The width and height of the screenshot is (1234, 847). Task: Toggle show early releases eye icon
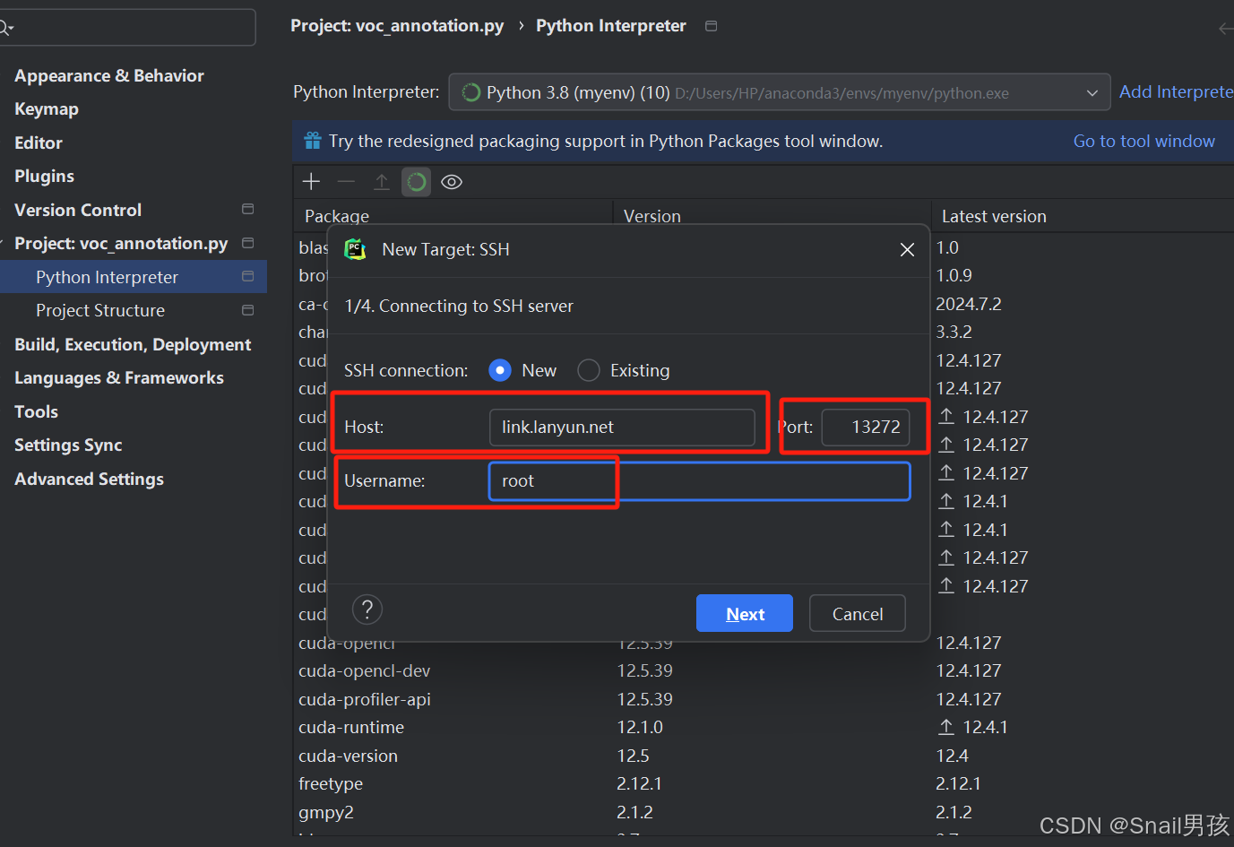[452, 182]
